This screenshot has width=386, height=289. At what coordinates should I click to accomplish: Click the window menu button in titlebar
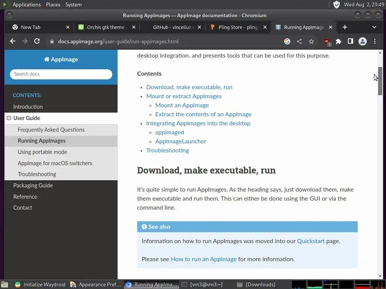pos(9,15)
